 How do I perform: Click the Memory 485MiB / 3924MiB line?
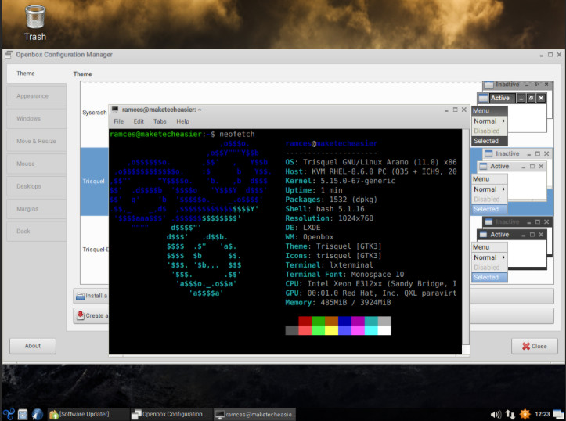[x=338, y=303]
